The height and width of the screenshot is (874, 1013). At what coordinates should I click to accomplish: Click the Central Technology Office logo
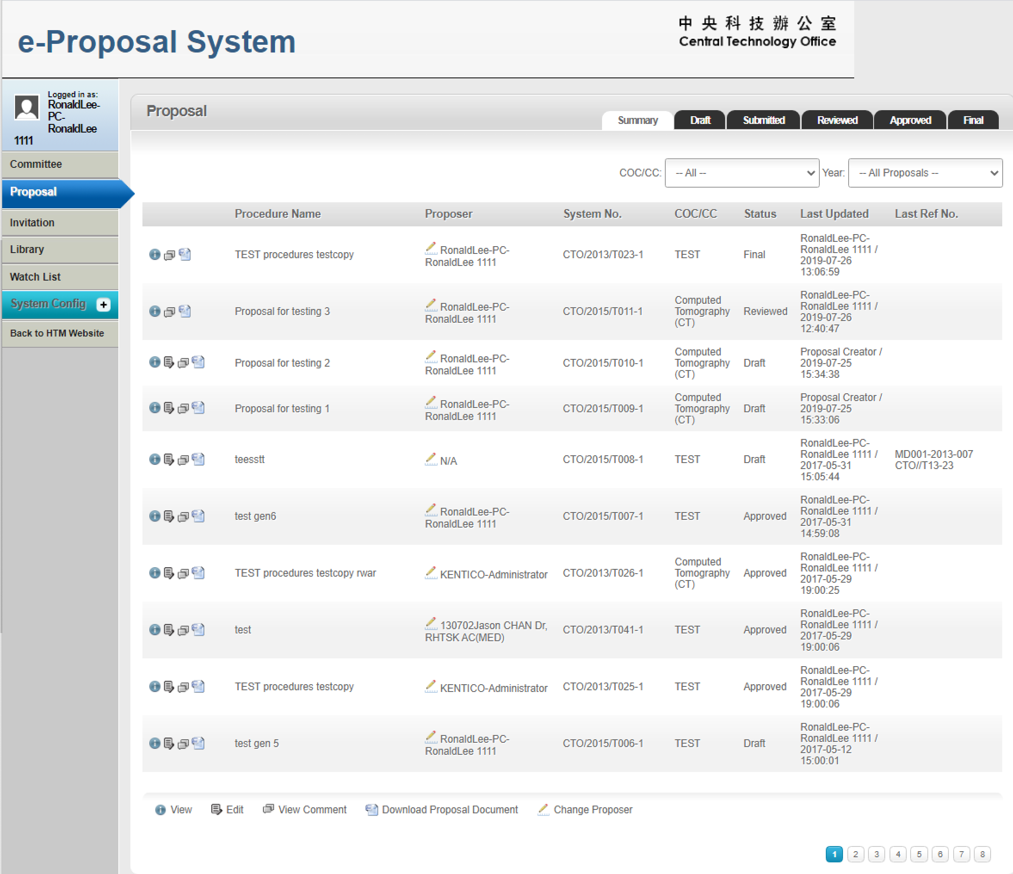tap(757, 32)
